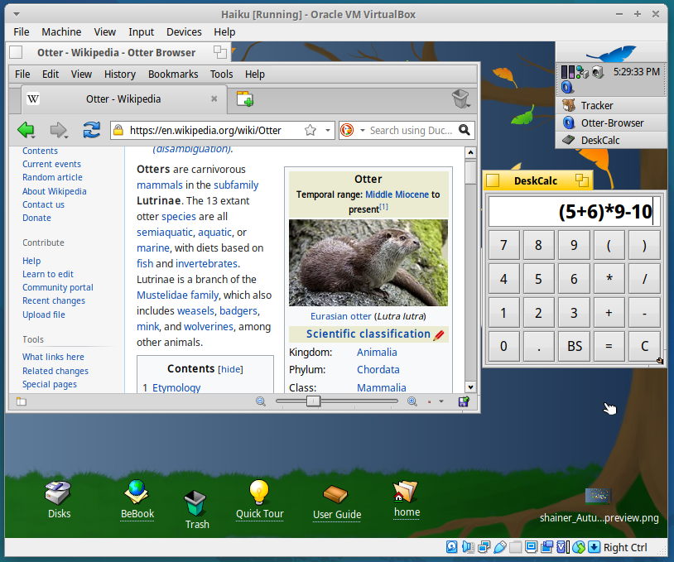Image resolution: width=674 pixels, height=562 pixels.
Task: Open a new tab with the add-tab icon
Action: pyautogui.click(x=245, y=99)
